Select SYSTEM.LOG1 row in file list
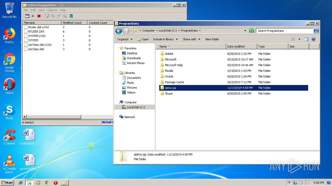Viewport: 332px width, 186px height. (68, 36)
